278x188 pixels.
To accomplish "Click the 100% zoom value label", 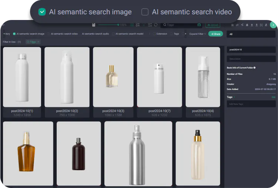I will 123,25.
